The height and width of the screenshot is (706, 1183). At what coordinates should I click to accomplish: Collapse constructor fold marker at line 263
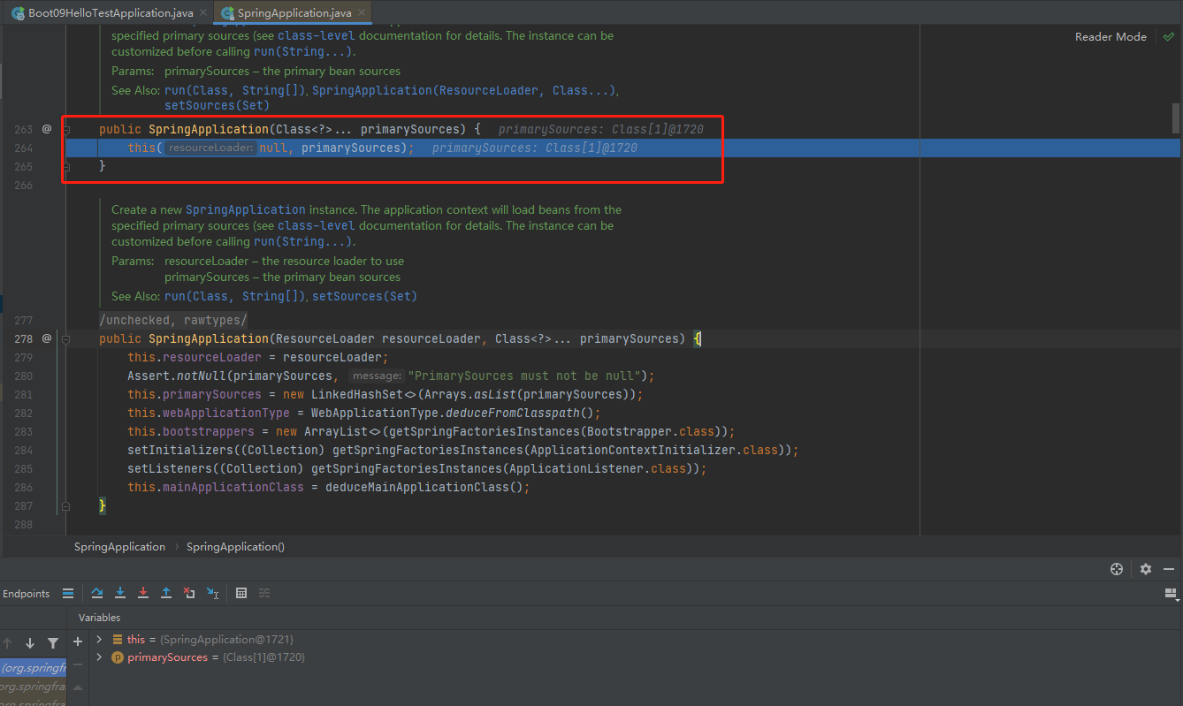(66, 130)
